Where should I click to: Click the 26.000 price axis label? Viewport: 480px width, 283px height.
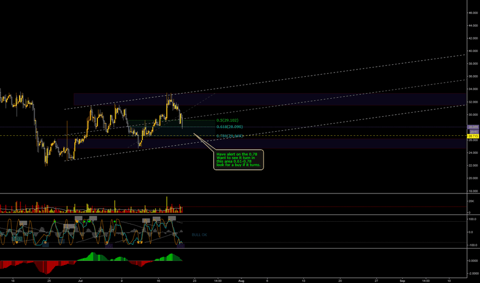tap(473, 140)
